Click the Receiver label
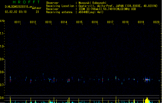The height and width of the screenshot is (103, 162). point(52,9)
